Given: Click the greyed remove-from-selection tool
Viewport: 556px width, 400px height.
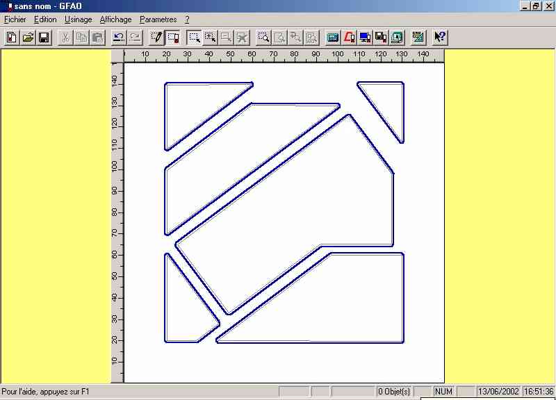Looking at the screenshot, I should tap(227, 37).
